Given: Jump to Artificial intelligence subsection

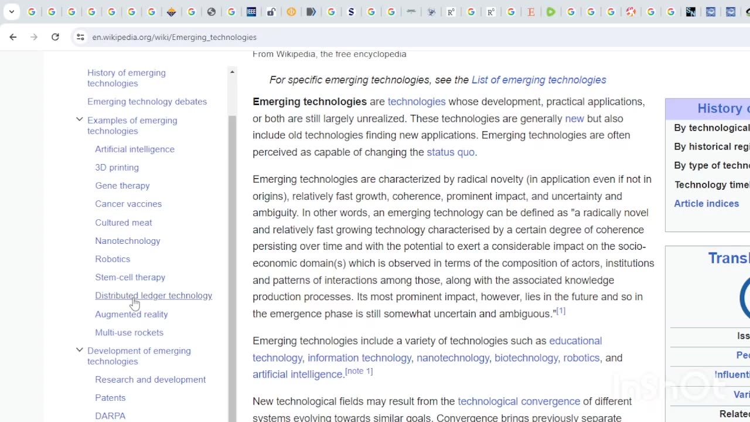Looking at the screenshot, I should [x=135, y=149].
